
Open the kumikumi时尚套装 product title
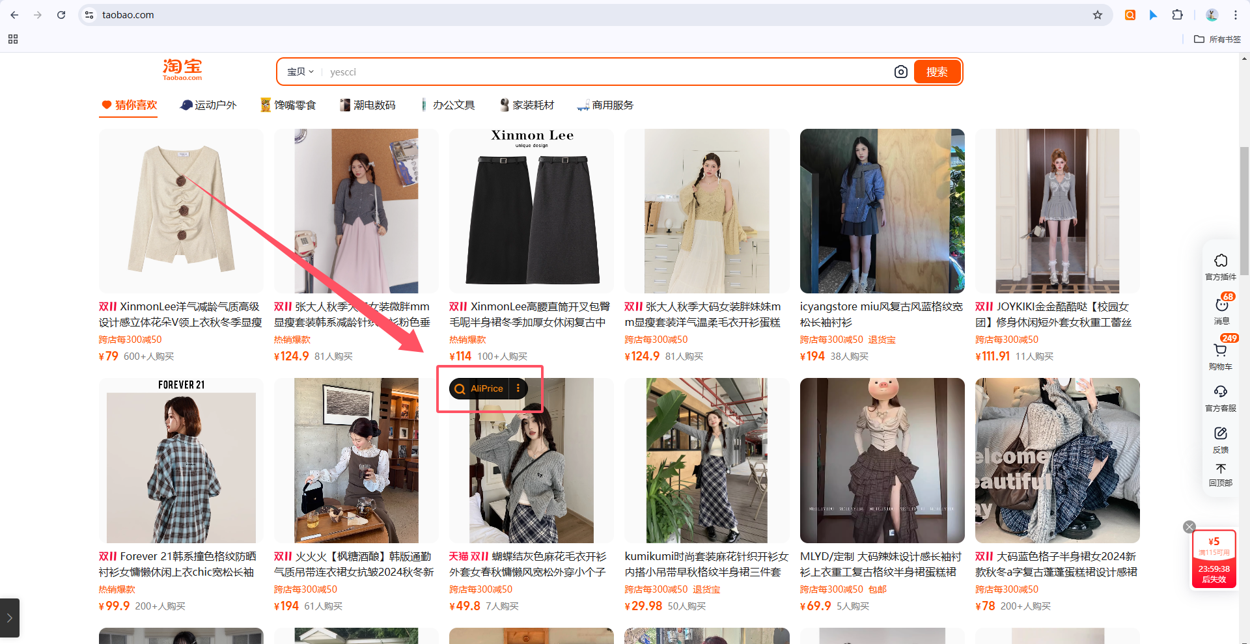[x=707, y=564]
